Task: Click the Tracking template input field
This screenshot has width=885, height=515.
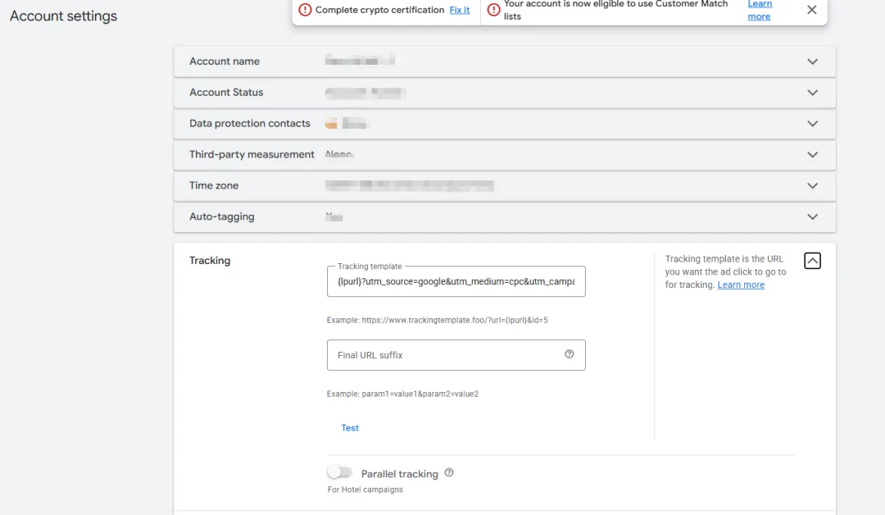Action: (x=456, y=281)
